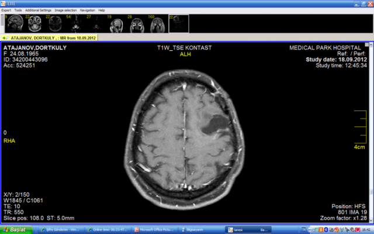Viewport: 374px width, 234px height.
Task: Click the viewer scroll down arrow
Action: click(372, 220)
